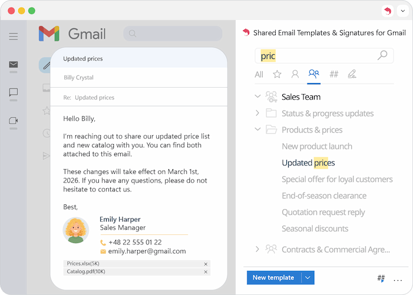Remove the Prices.xlsx attachment
Screen dimensions: 413x295
[206, 264]
